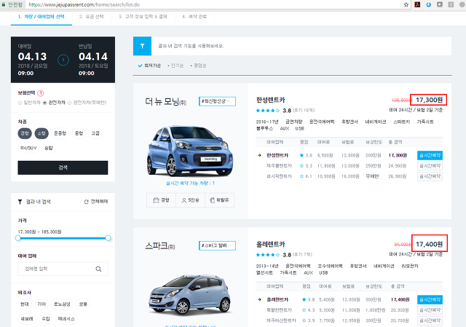Click the blue download extension icon
466x327 pixels.
429,4
